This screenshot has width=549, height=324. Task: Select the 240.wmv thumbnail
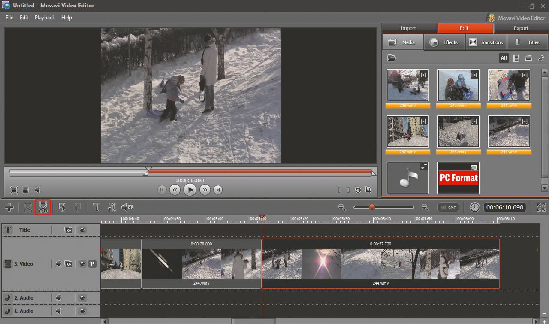tap(458, 85)
